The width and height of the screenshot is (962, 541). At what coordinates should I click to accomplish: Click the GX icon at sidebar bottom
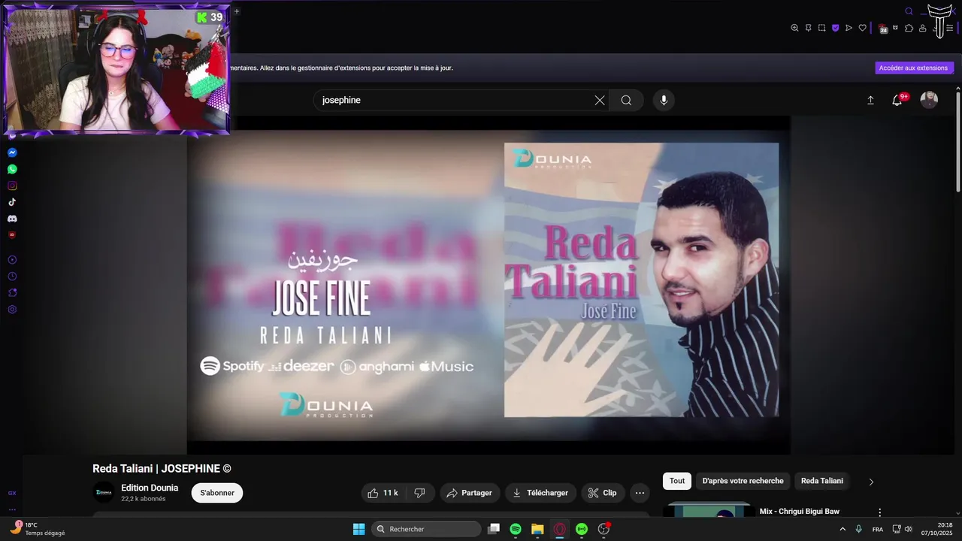[x=12, y=493]
